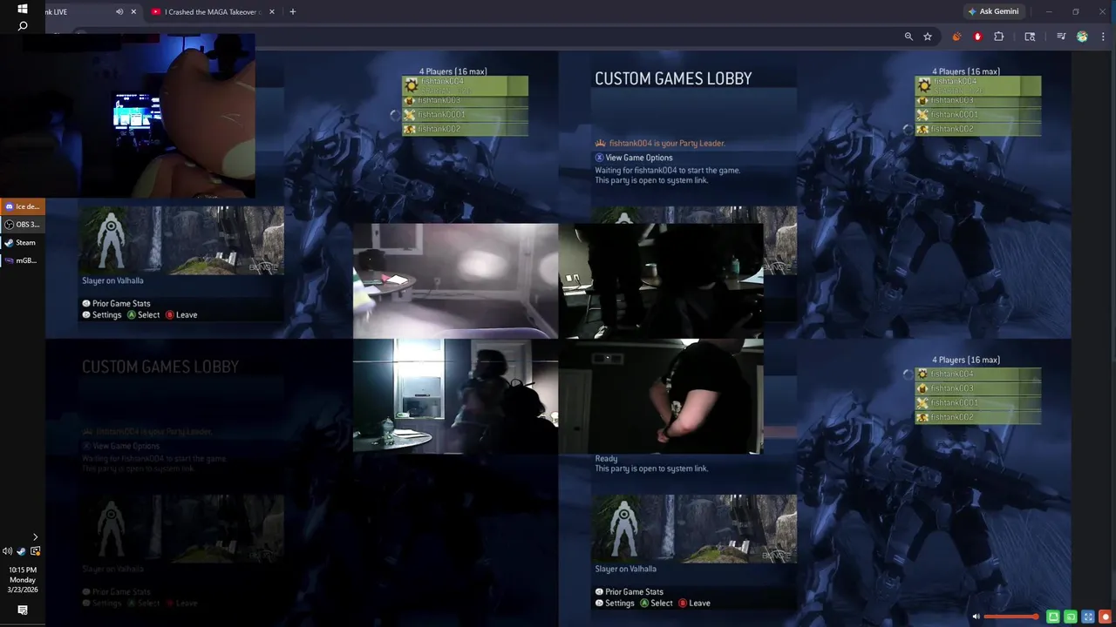The image size is (1116, 627).
Task: Click the first green player layout button
Action: [1053, 617]
